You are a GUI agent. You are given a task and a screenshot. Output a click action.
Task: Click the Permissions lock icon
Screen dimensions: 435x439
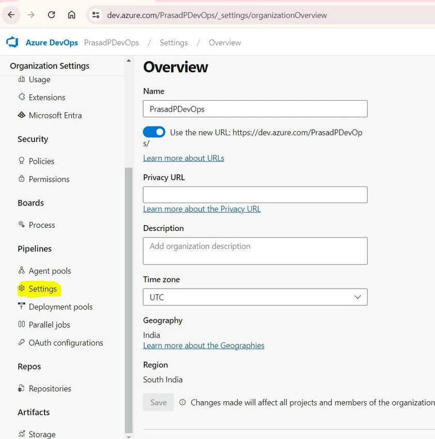pos(22,179)
